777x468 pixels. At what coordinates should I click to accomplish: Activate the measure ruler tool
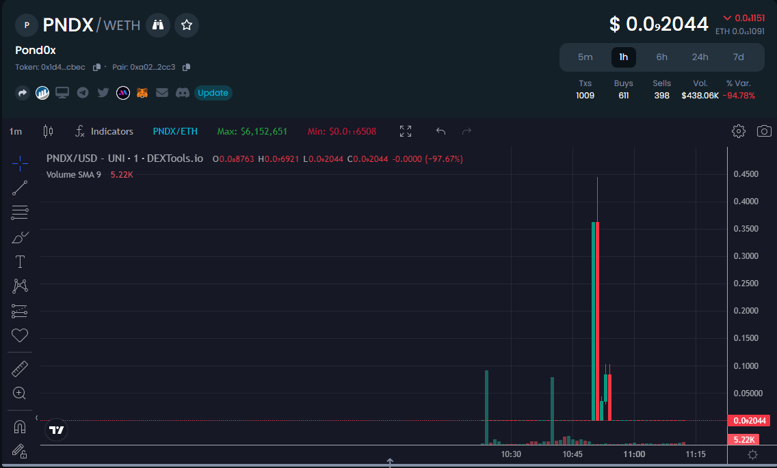pyautogui.click(x=19, y=368)
